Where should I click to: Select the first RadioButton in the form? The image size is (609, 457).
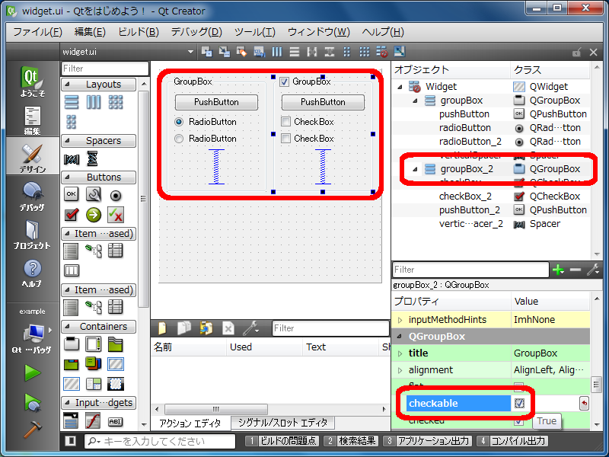(x=180, y=122)
